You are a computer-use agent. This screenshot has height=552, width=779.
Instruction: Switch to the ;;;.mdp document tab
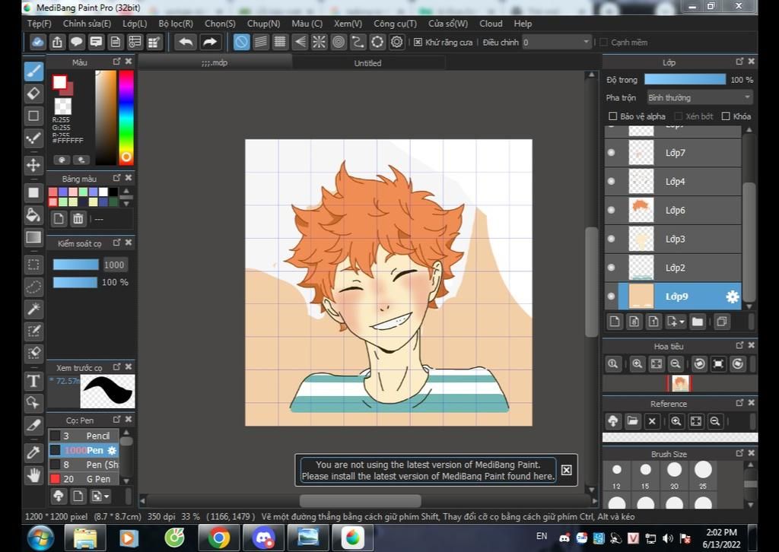[215, 63]
